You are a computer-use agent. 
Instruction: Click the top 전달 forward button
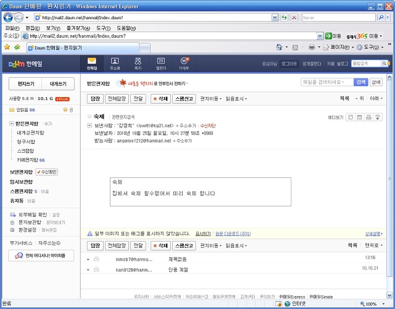tap(138, 99)
